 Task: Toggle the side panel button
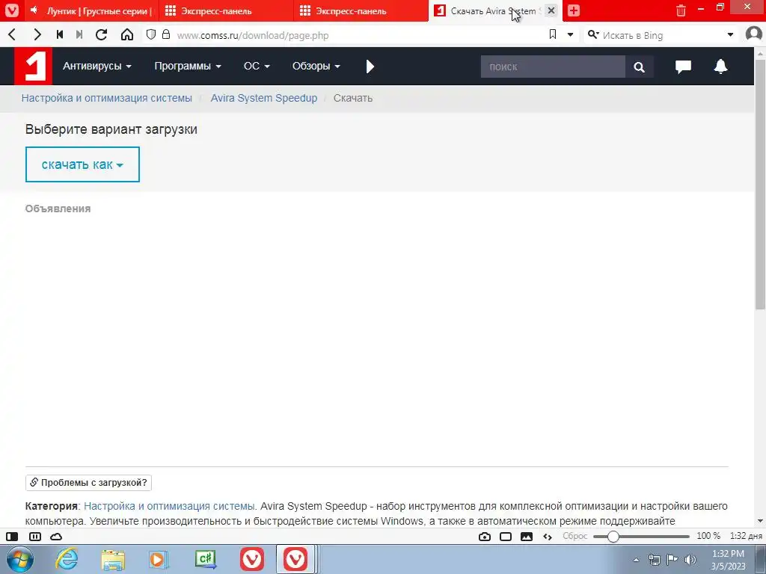pyautogui.click(x=12, y=537)
